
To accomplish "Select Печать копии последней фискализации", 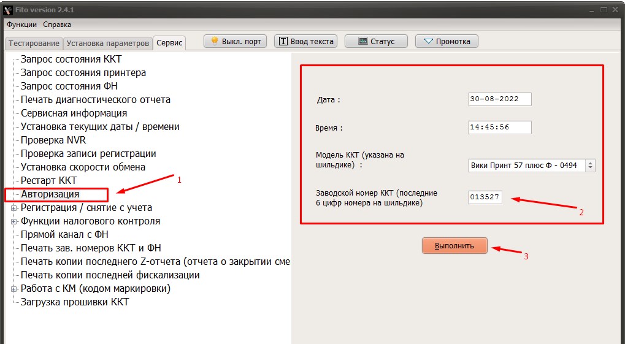I will (110, 275).
